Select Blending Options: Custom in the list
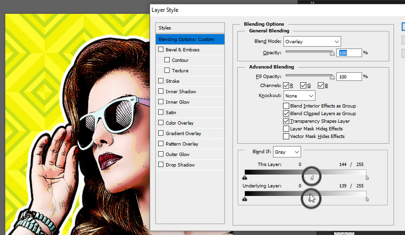The width and height of the screenshot is (405, 235). pos(190,39)
